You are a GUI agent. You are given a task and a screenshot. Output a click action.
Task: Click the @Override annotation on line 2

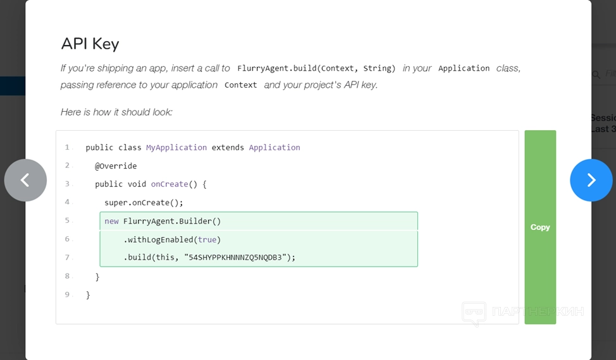116,165
